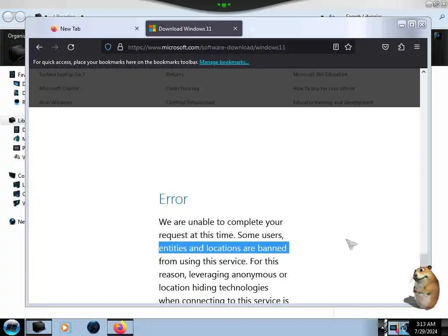Select Computer in Explorer navigation pane
Viewport: 448px width, 336px height.
coord(17,175)
